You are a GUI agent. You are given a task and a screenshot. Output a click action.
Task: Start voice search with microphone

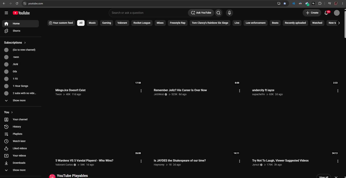[229, 13]
